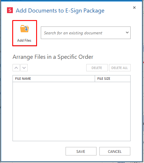
Task: Click the red S logo icon
Action: click(x=10, y=10)
